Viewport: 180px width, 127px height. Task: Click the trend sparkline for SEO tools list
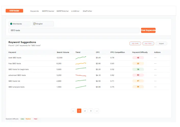[x=81, y=80]
